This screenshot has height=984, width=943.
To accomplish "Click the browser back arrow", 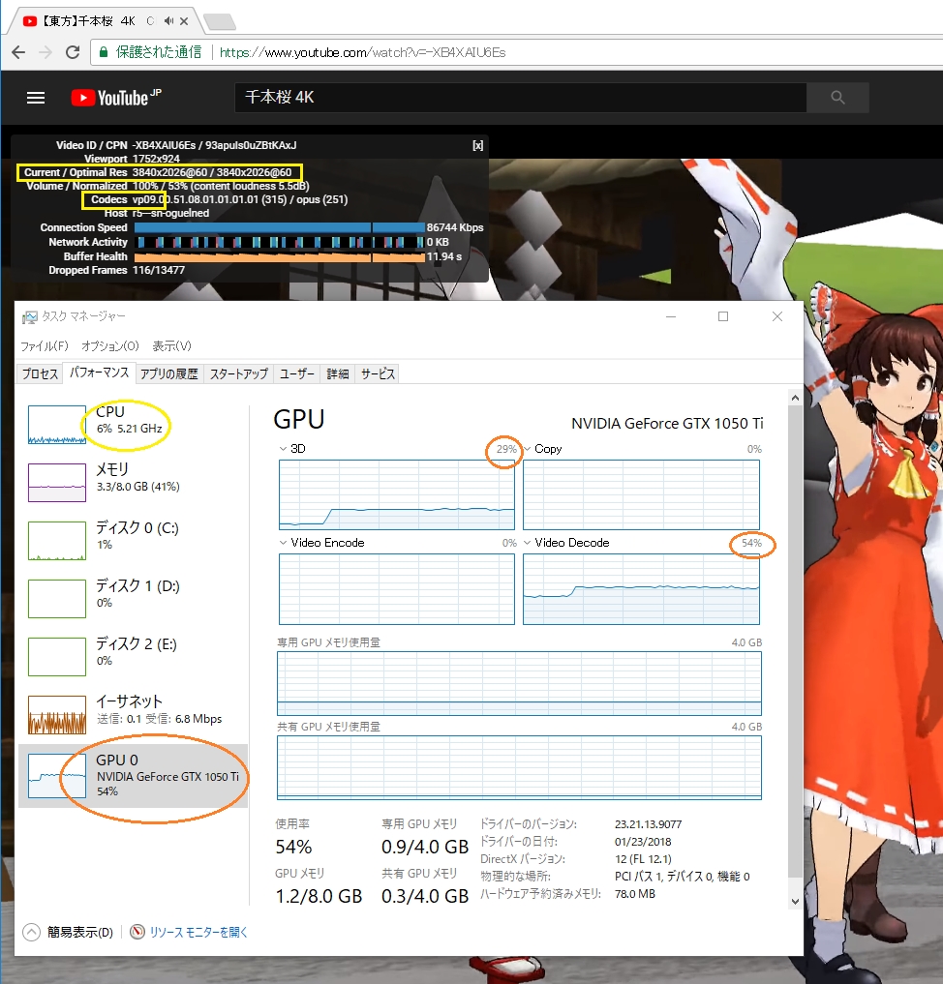I will pyautogui.click(x=18, y=52).
